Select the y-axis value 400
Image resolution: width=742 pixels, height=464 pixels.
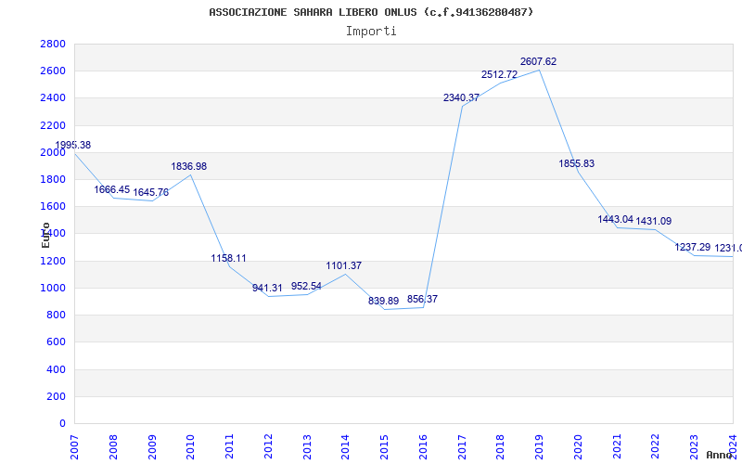(56, 369)
